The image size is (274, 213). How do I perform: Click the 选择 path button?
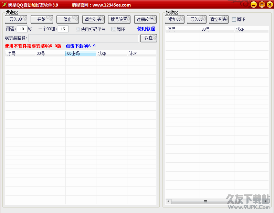(x=149, y=38)
